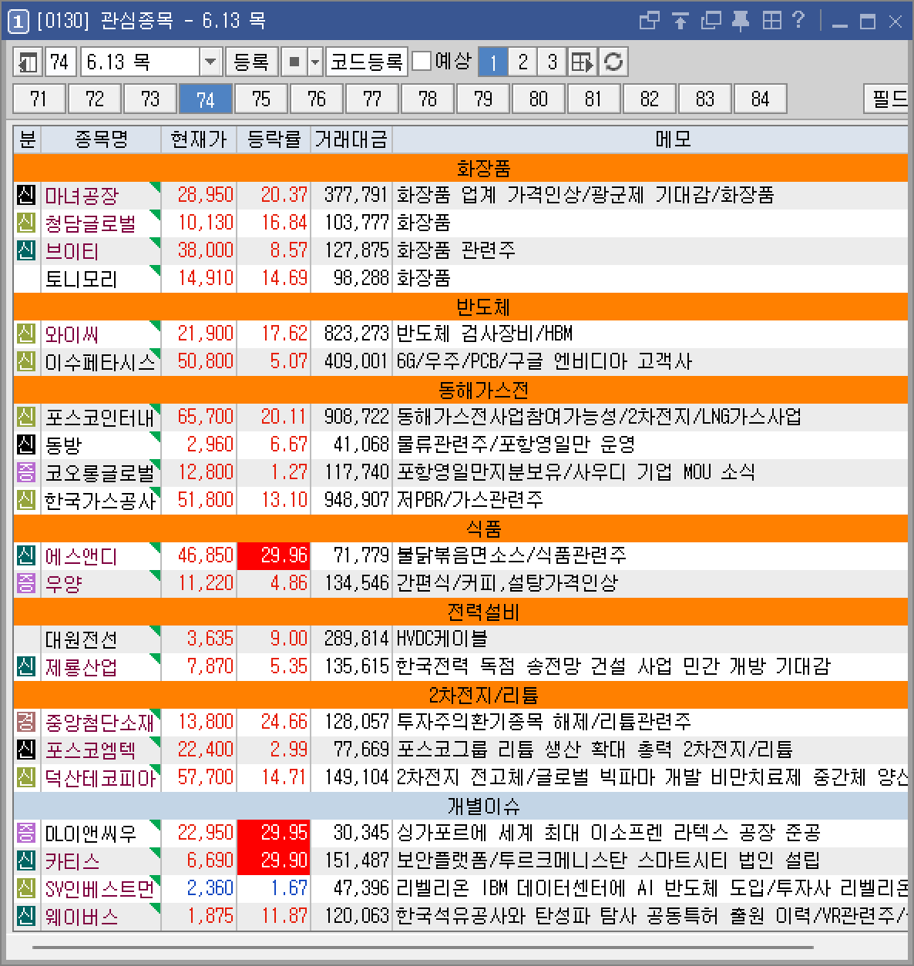The image size is (914, 966).
Task: Sort by the 거래대금 column header
Action: pos(351,139)
